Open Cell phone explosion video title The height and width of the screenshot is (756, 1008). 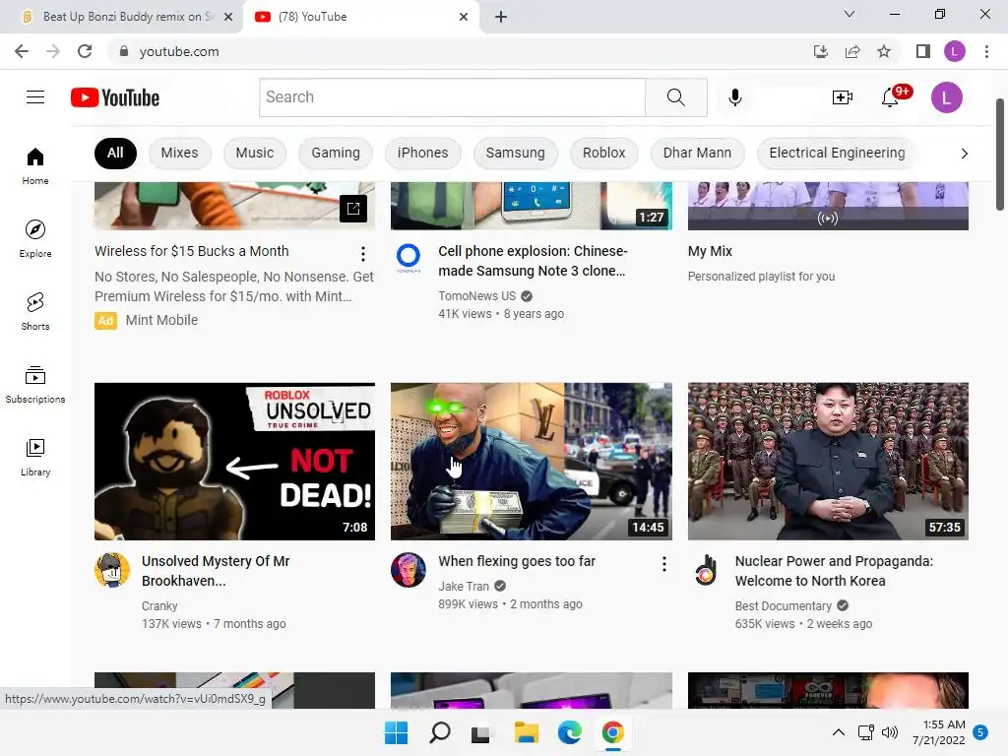pyautogui.click(x=533, y=261)
